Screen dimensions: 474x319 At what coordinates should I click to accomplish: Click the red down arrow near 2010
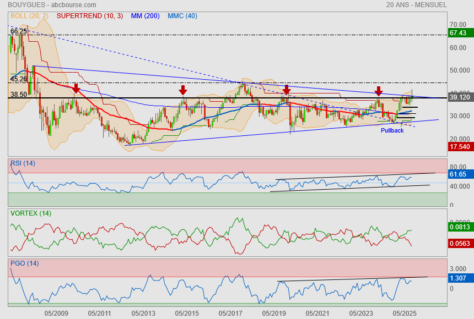tap(76, 88)
